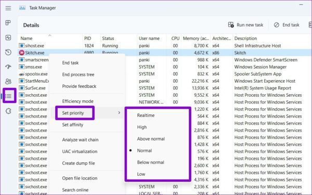The height and width of the screenshot is (195, 312).
Task: Expand the Set priority submenu arrow
Action: [x=119, y=113]
